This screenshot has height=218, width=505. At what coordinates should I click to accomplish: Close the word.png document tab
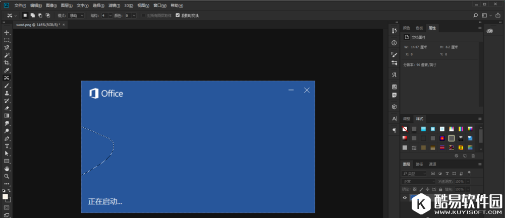pos(64,24)
